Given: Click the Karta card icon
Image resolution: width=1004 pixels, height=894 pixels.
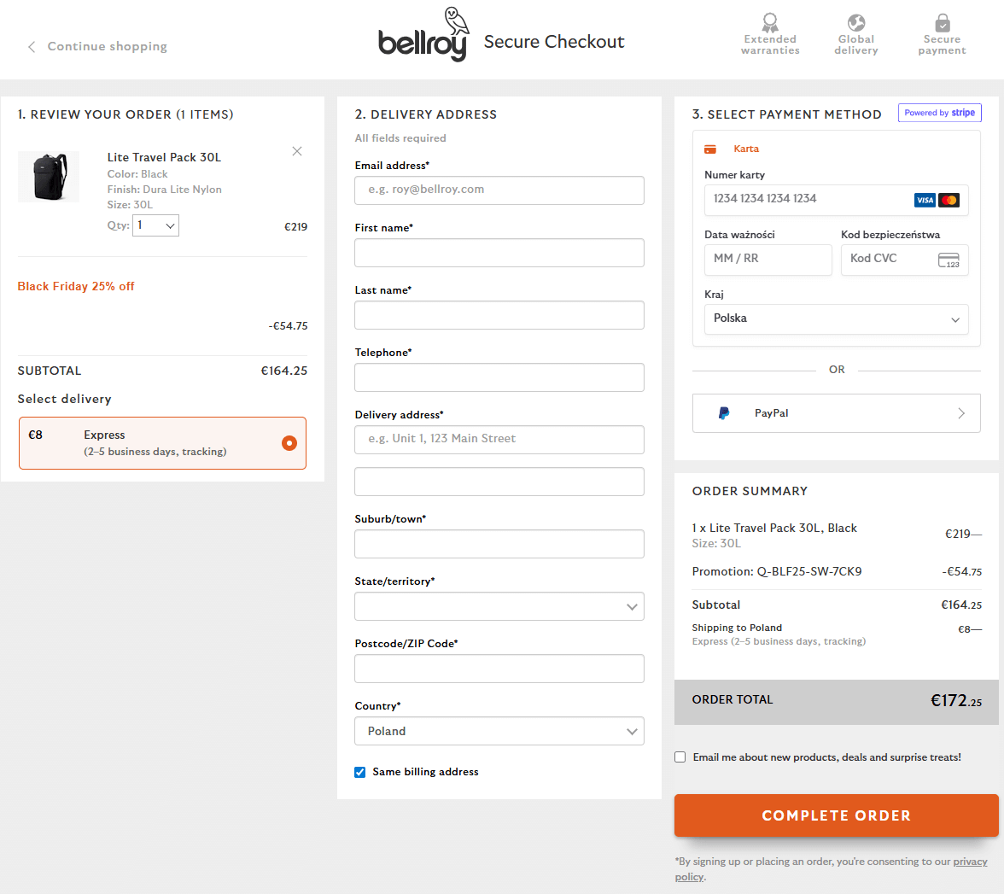Looking at the screenshot, I should coord(710,149).
